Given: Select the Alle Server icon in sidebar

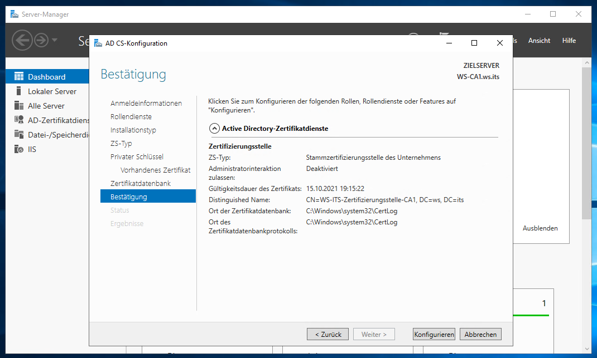Looking at the screenshot, I should 18,106.
